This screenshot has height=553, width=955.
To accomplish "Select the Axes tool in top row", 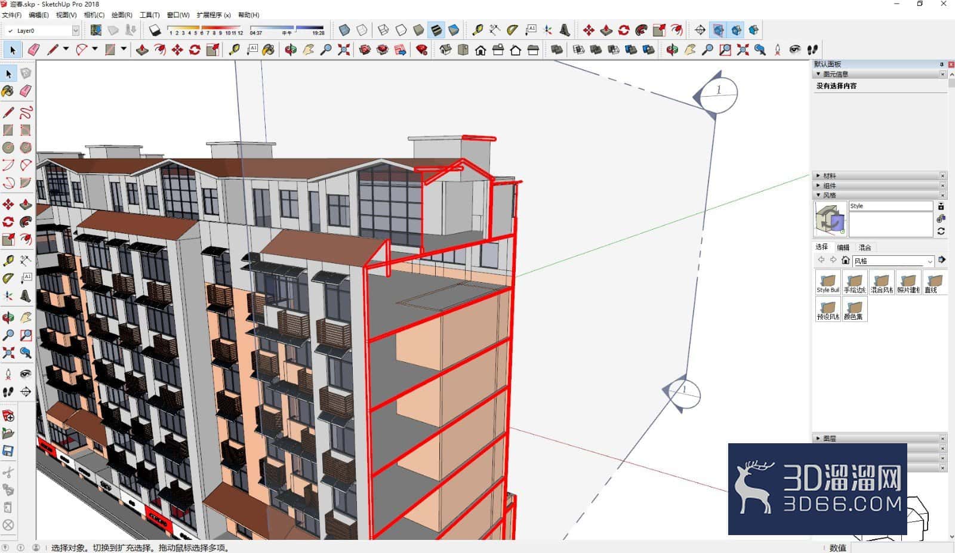I will tap(547, 30).
